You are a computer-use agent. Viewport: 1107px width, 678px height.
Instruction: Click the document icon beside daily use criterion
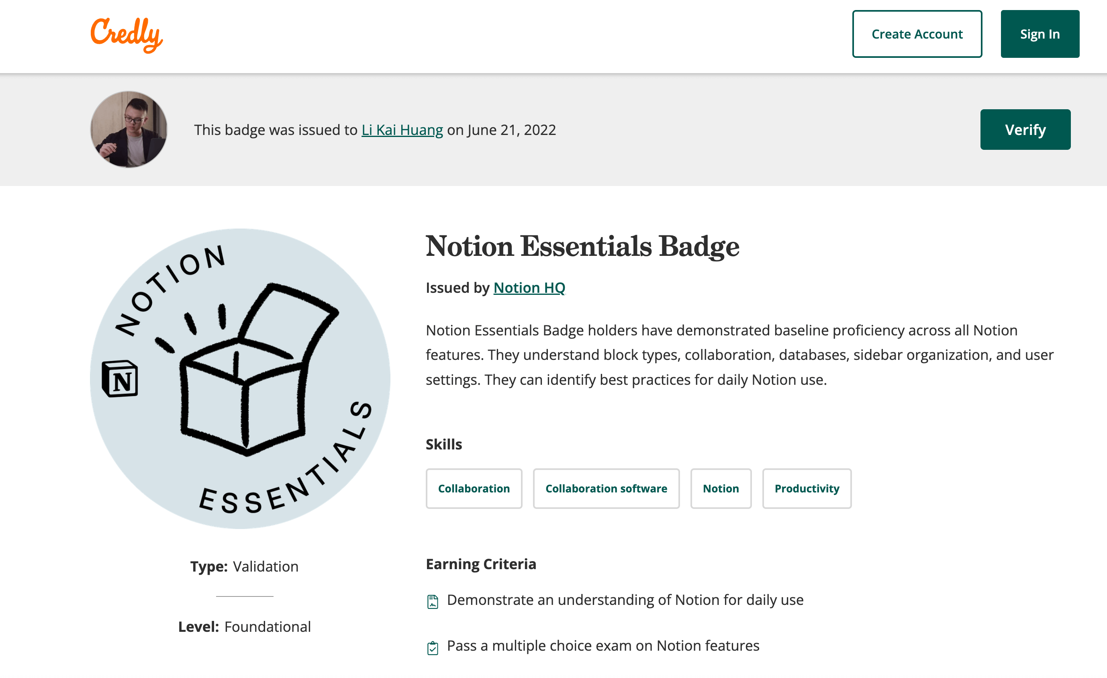(x=433, y=602)
